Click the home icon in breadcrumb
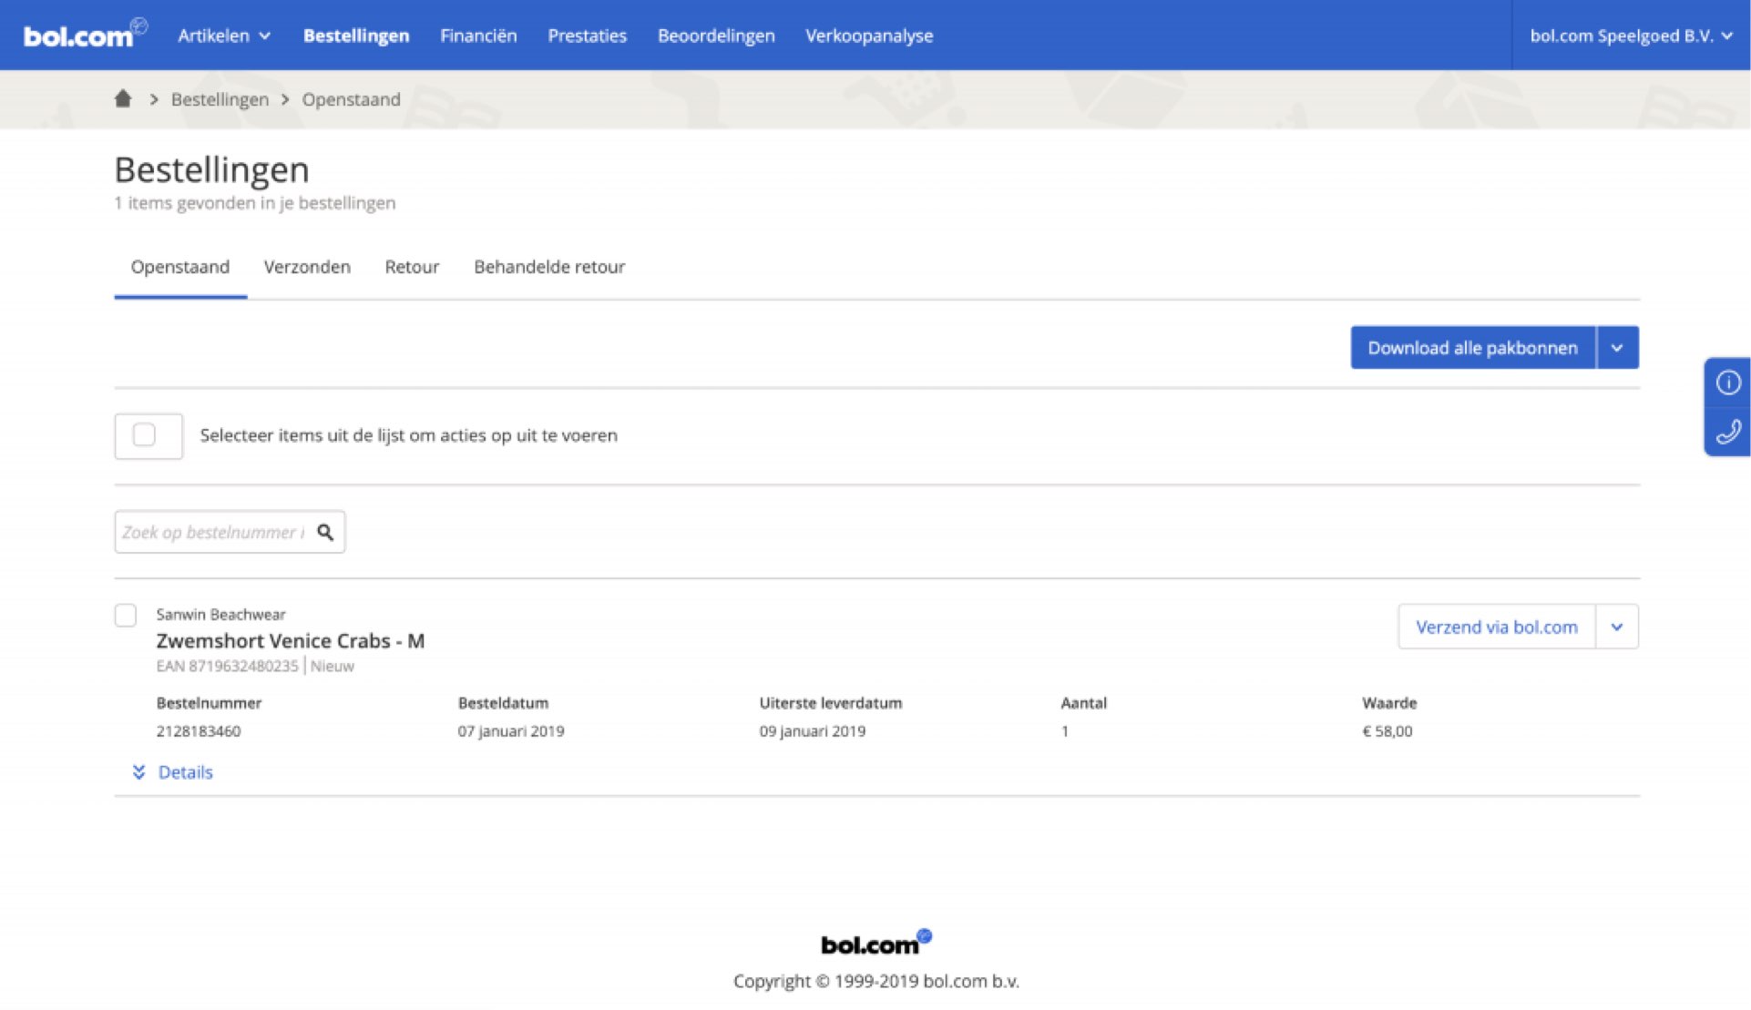Image resolution: width=1751 pixels, height=1010 pixels. pos(123,99)
